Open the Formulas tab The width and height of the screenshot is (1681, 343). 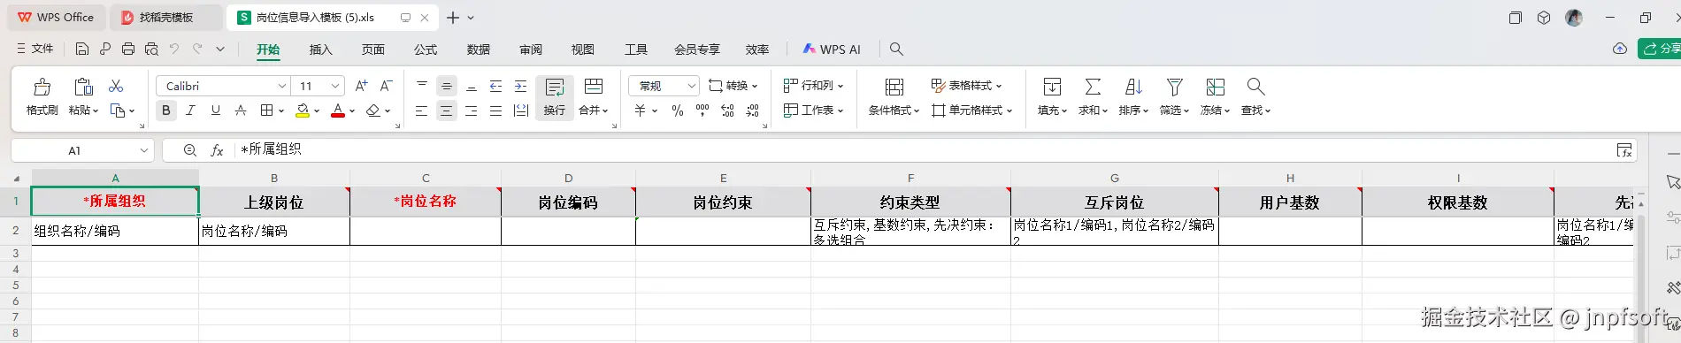[x=426, y=50]
